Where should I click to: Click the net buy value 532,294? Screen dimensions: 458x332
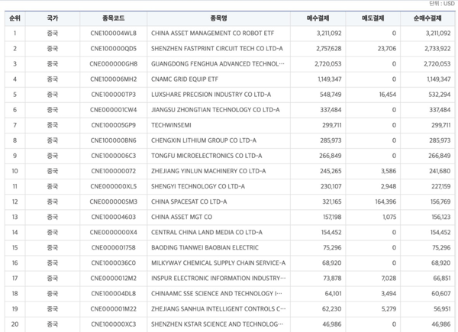[440, 95]
